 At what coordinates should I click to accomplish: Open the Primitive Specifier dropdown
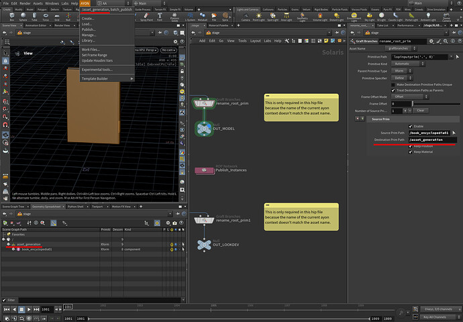(401, 78)
